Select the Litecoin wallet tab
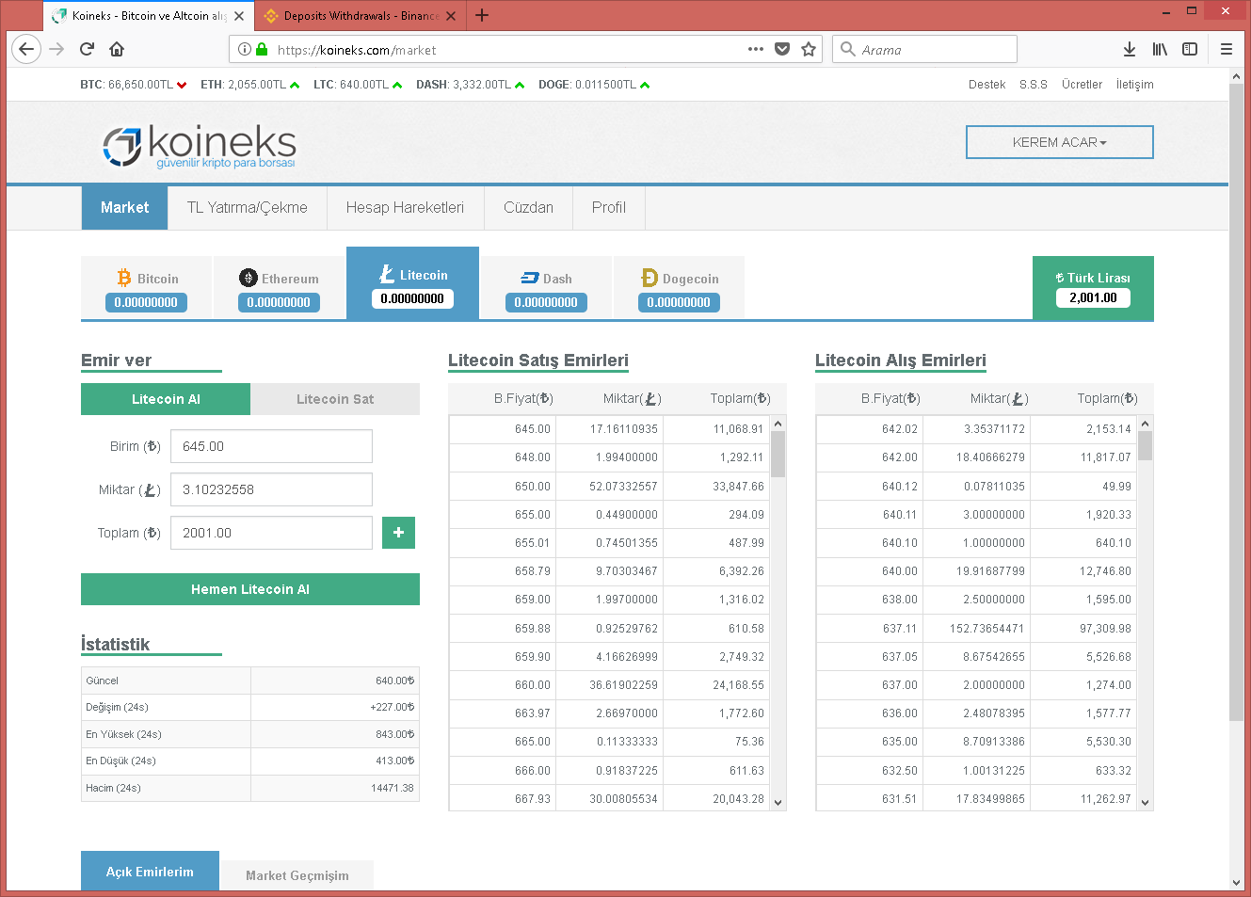 [412, 283]
